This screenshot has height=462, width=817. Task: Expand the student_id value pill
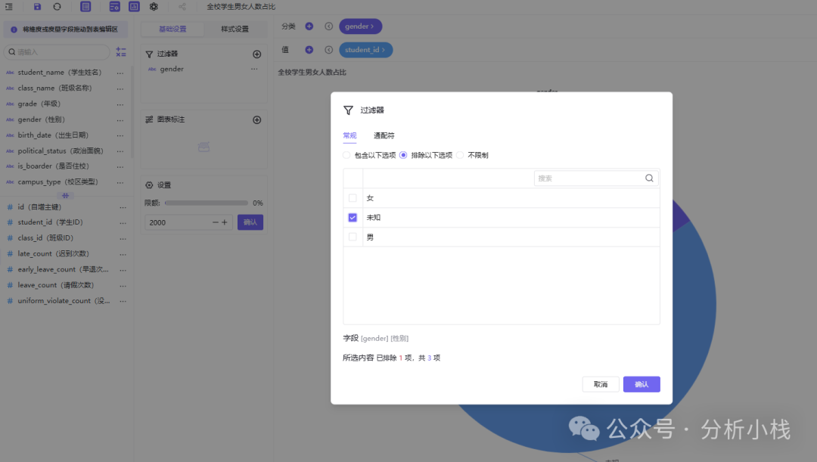[x=366, y=49]
